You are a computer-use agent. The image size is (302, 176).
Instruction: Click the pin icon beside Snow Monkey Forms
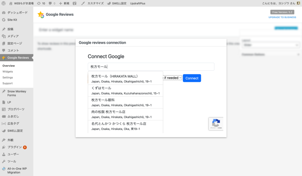point(4,91)
